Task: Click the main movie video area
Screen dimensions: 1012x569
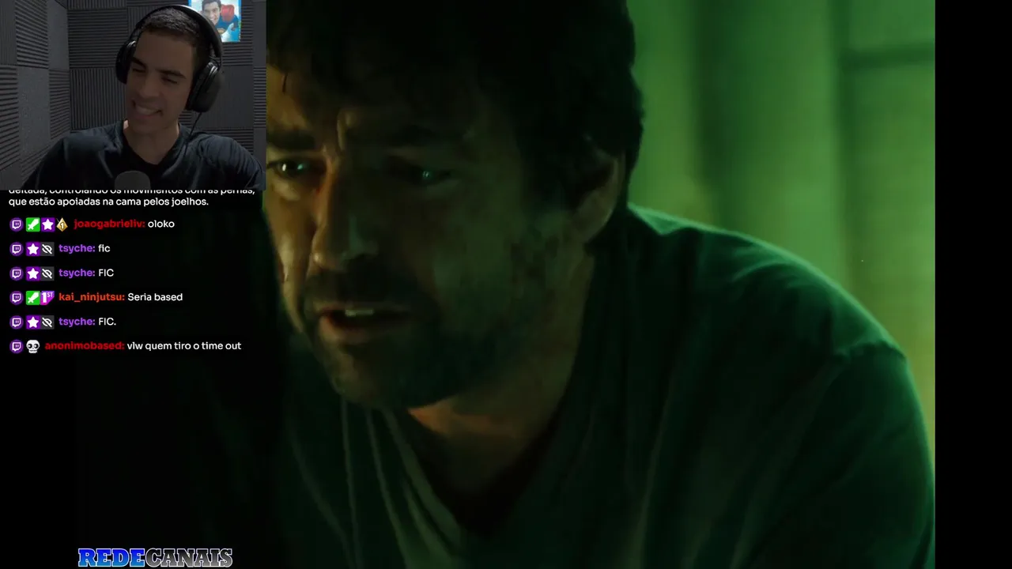Action: click(600, 284)
